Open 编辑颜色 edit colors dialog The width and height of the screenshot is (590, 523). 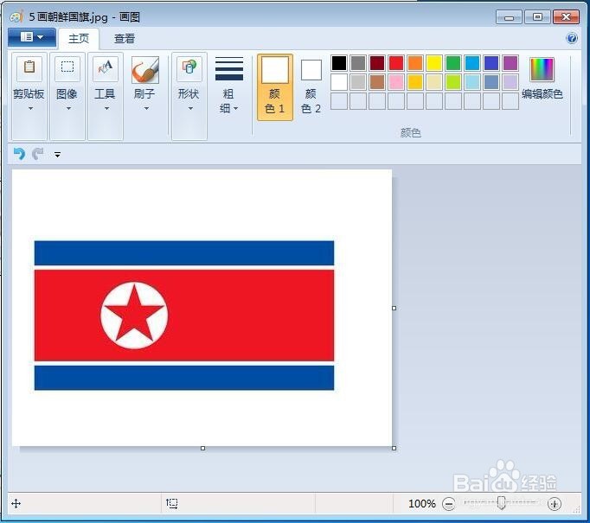(542, 79)
